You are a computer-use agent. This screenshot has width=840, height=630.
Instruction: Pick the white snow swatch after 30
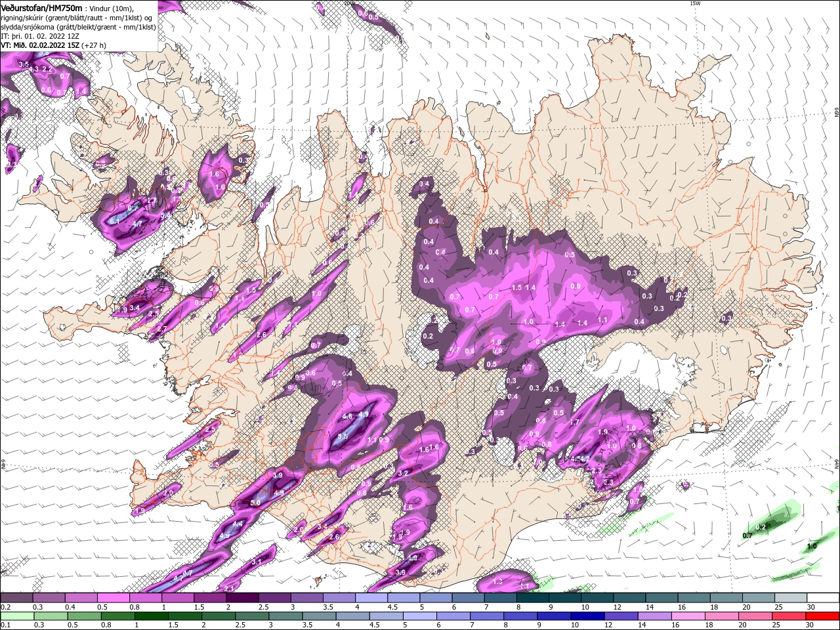[824, 598]
